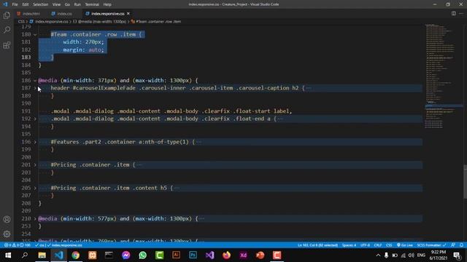Viewport: 467px width, 262px height.
Task: Open Messenger from the taskbar
Action: 126,255
